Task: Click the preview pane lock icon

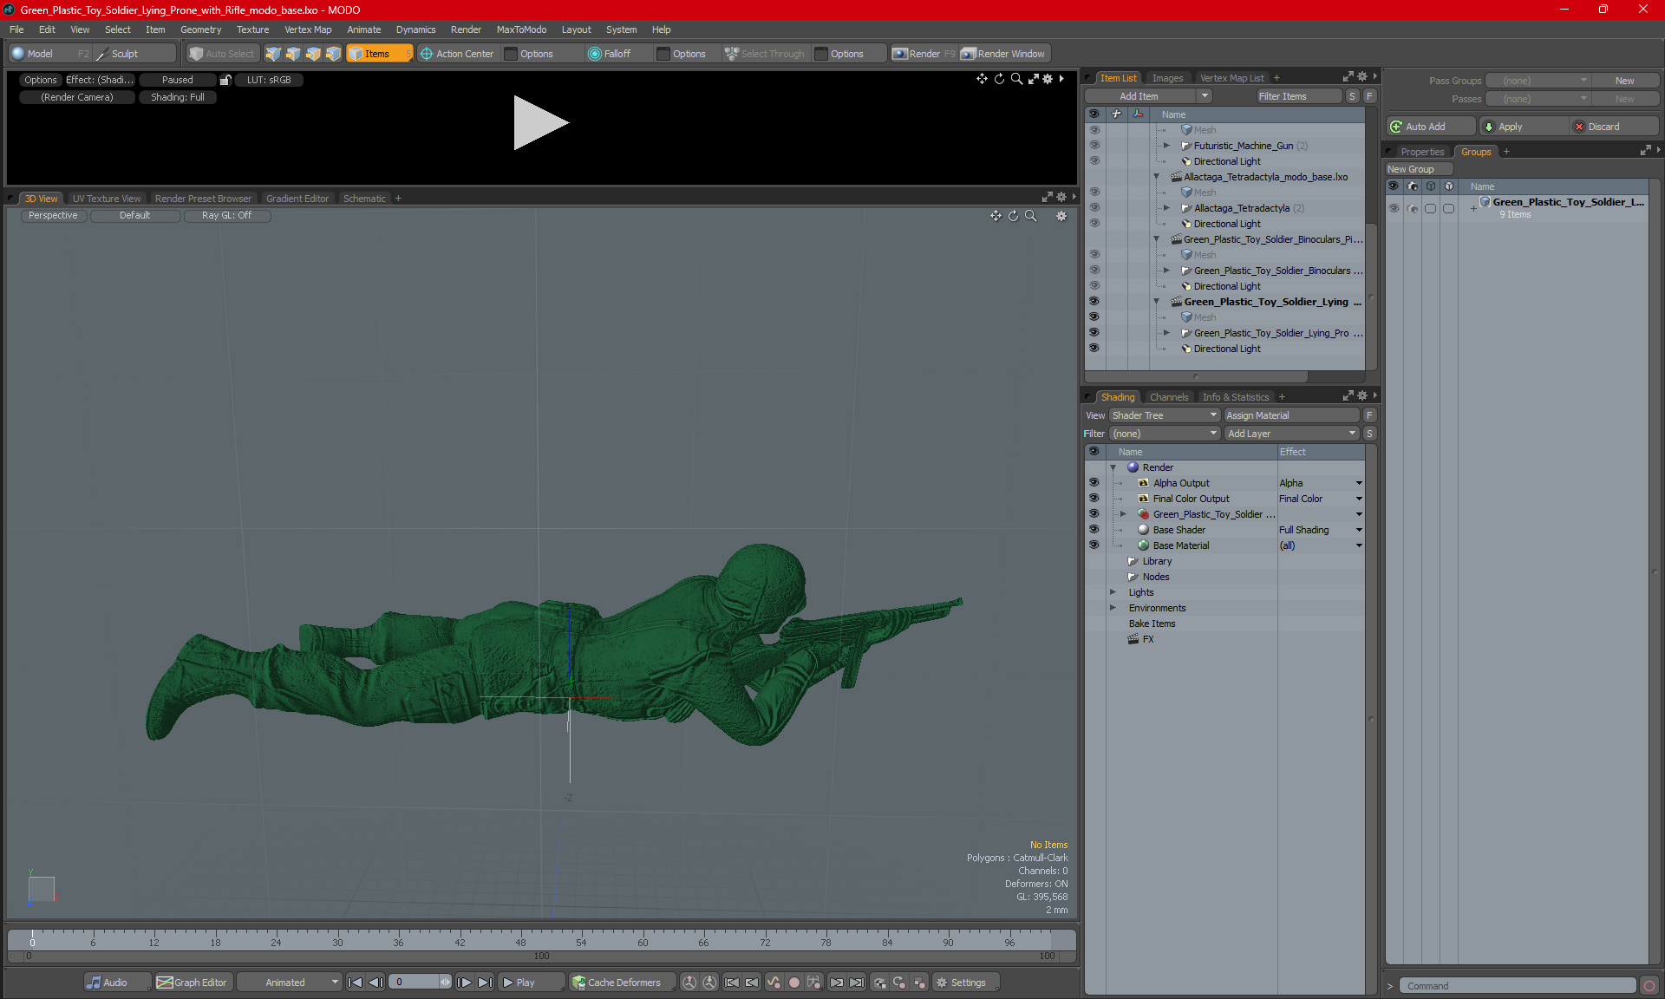Action: click(225, 80)
